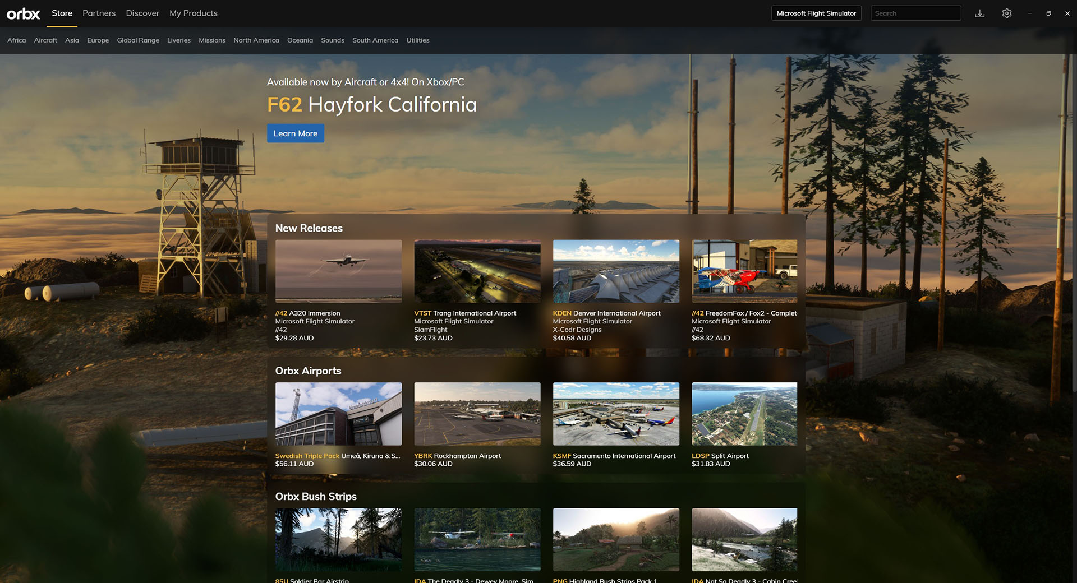
Task: Click the Orbx logo
Action: click(24, 13)
